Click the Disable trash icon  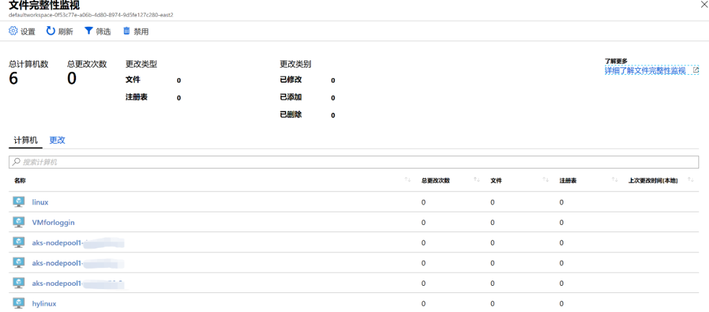127,31
